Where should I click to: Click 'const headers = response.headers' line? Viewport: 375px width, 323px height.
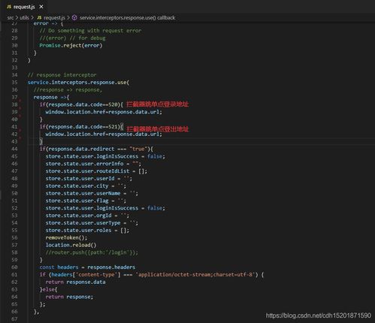click(87, 267)
